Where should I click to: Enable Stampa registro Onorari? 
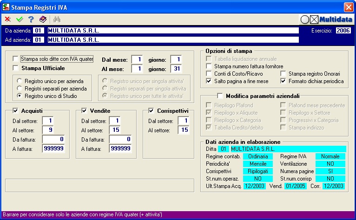click(283, 74)
